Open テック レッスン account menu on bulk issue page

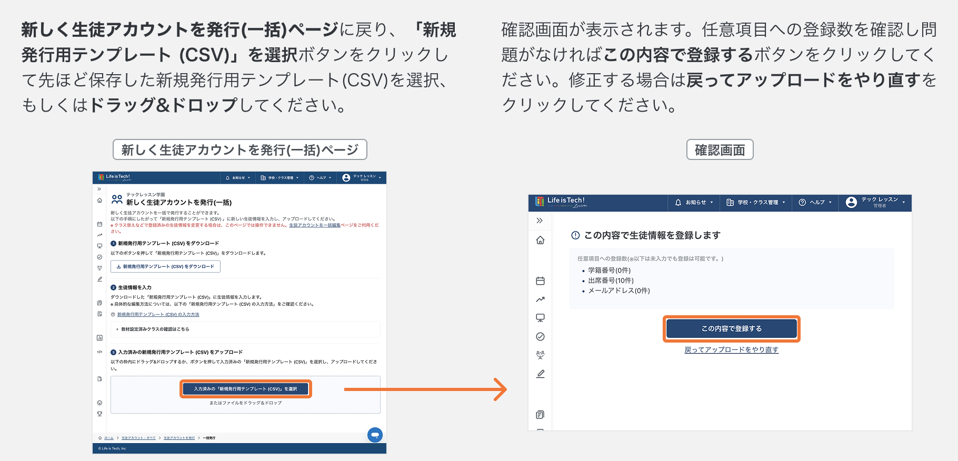click(x=362, y=178)
